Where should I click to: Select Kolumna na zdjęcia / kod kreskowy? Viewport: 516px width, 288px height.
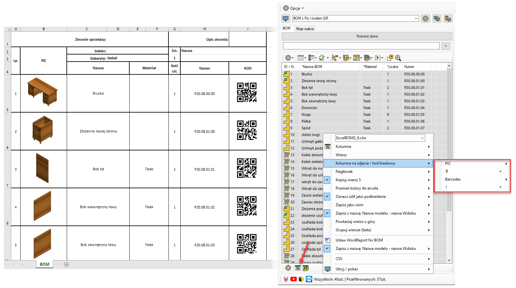click(378, 163)
